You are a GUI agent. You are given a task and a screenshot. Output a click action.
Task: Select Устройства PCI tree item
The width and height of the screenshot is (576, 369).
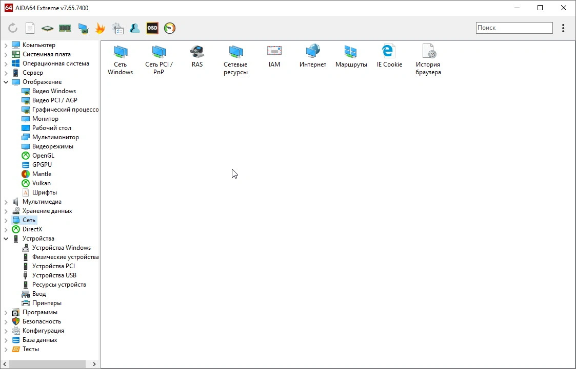click(x=53, y=266)
